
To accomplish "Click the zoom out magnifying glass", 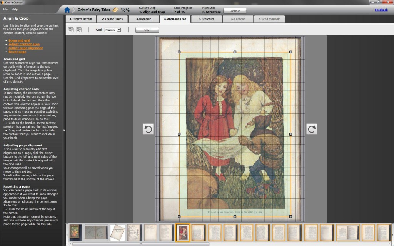I will (78, 30).
